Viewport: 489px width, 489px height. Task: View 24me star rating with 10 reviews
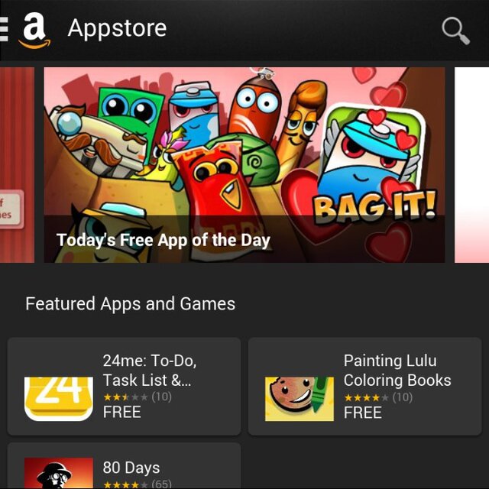(x=138, y=397)
